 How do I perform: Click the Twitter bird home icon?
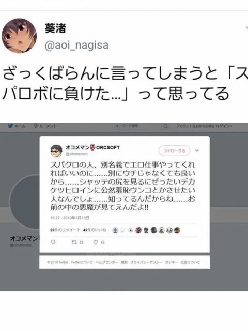10,126
